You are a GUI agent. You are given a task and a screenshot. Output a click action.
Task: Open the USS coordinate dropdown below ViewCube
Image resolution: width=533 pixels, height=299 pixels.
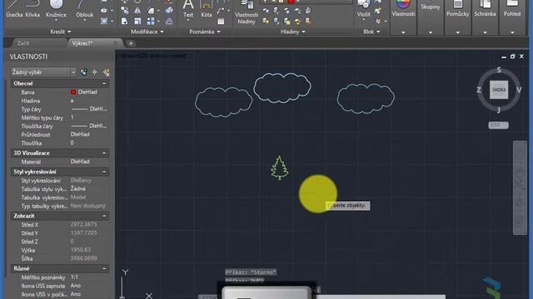click(x=498, y=125)
